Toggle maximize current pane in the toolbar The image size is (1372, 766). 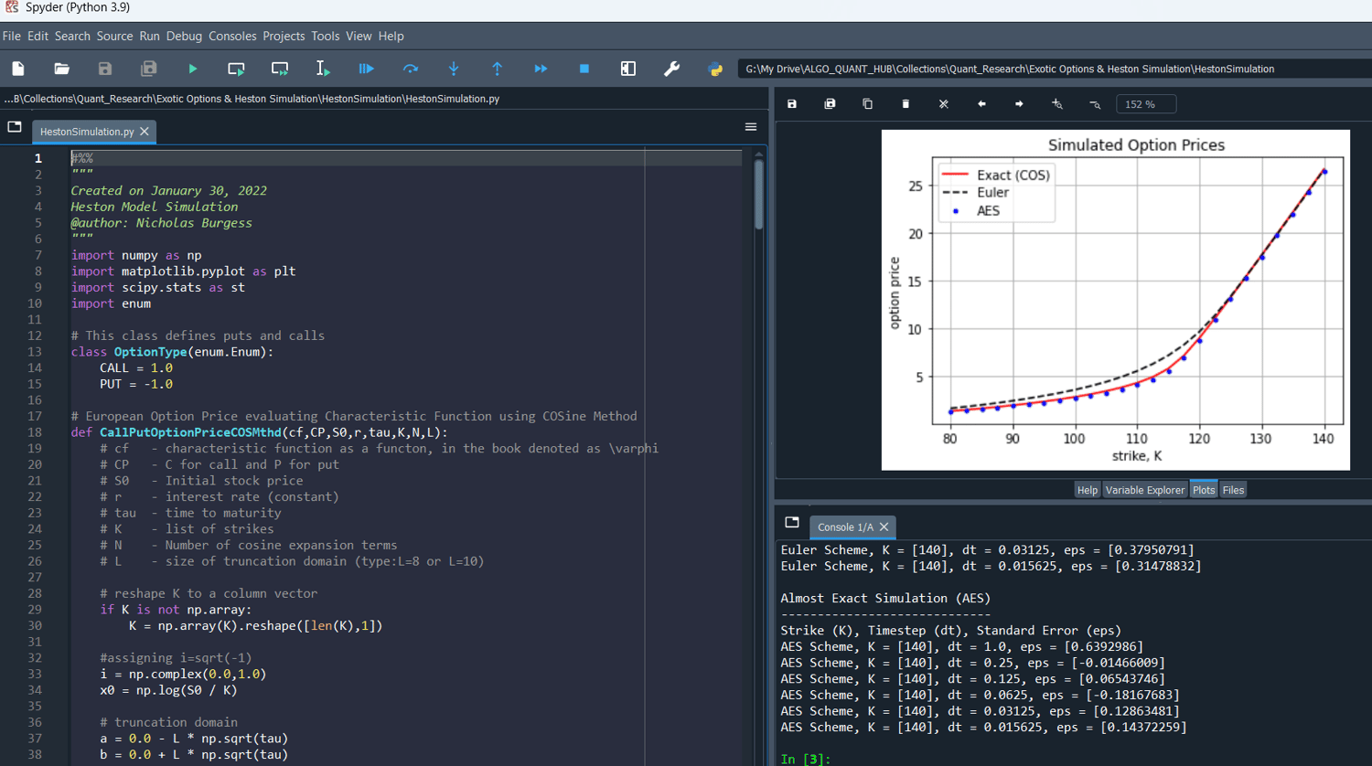(628, 69)
